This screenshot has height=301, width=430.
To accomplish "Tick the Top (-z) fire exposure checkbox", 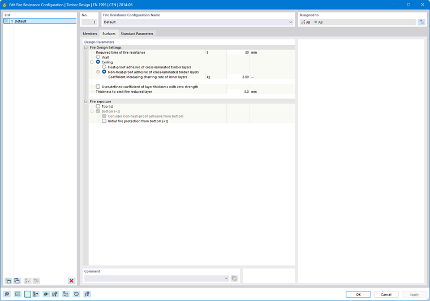I will click(98, 106).
